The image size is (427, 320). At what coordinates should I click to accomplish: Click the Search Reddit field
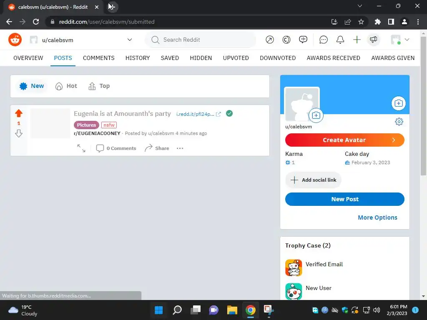pyautogui.click(x=201, y=40)
